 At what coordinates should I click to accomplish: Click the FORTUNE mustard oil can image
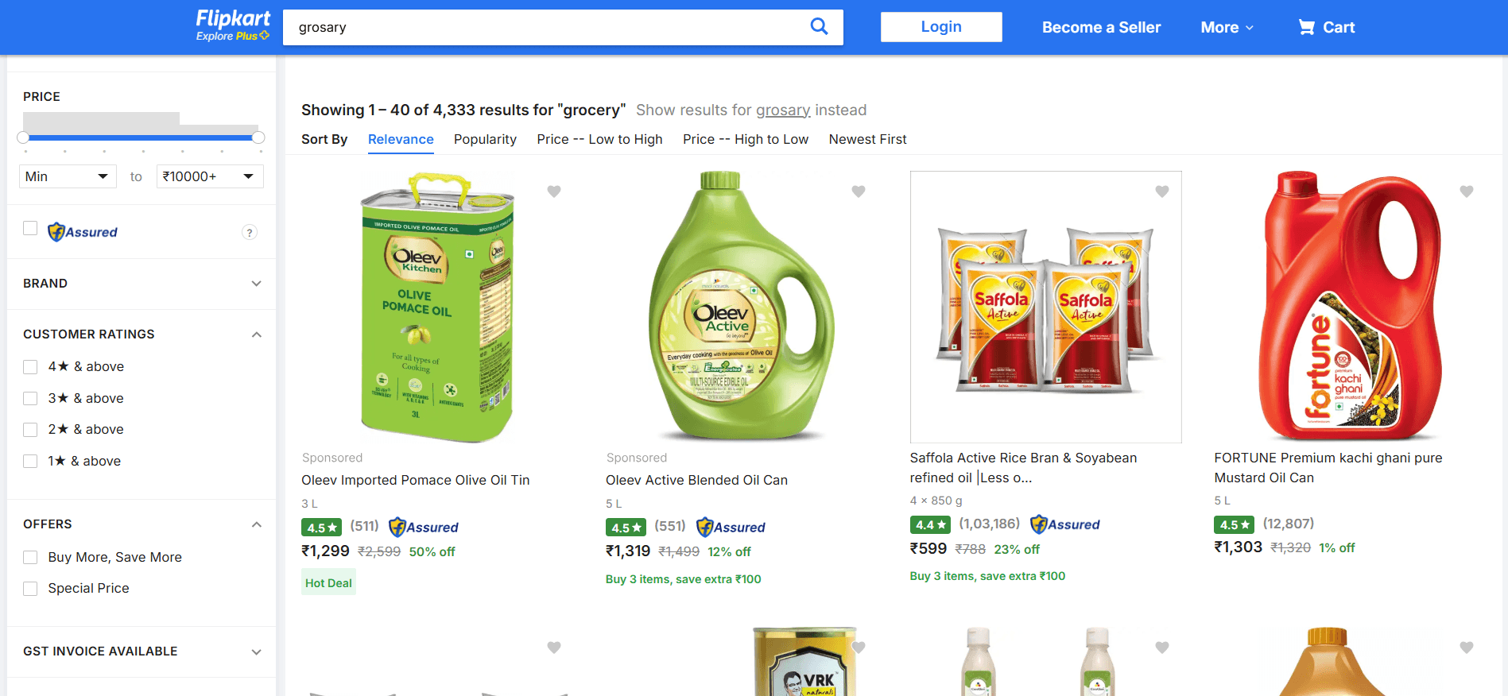(1349, 306)
